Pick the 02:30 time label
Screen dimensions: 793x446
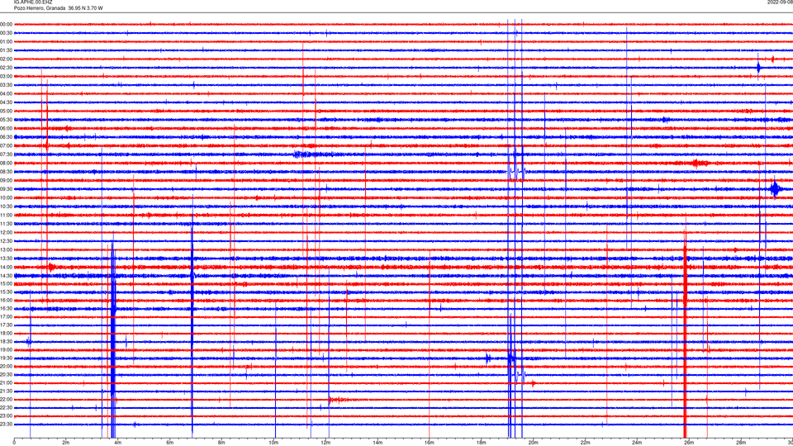6,68
